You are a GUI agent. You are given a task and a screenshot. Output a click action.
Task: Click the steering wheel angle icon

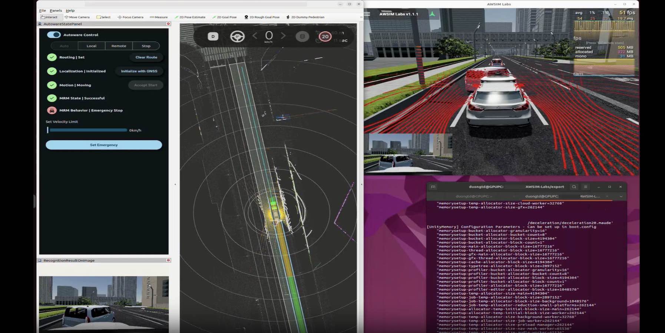237,36
